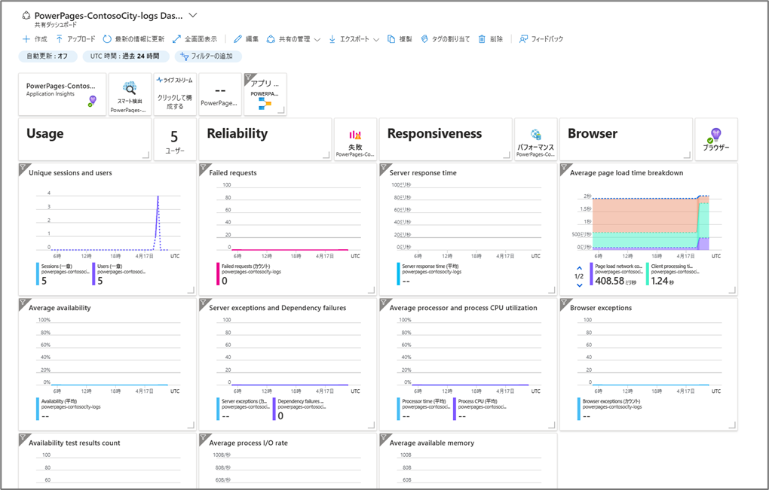Toggle filter icon on Failed requests tile
The image size is (769, 490).
coord(204,169)
